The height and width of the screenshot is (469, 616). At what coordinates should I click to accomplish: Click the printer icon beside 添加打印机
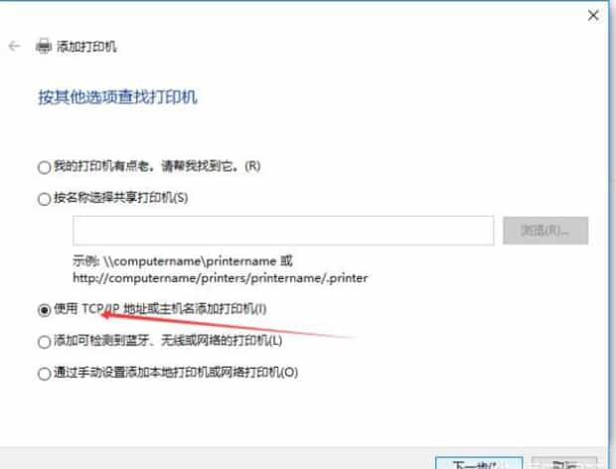(43, 47)
